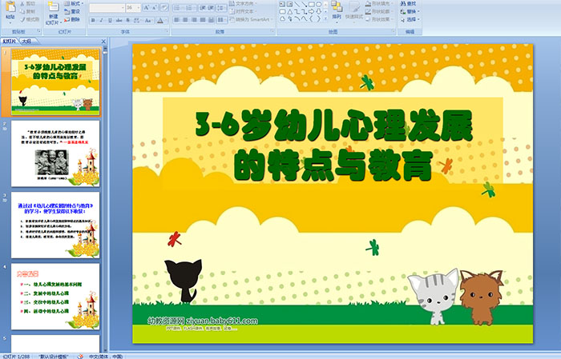Open the Text Direction (文字方向) dropdown
The height and width of the screenshot is (359, 561).
[x=244, y=3]
